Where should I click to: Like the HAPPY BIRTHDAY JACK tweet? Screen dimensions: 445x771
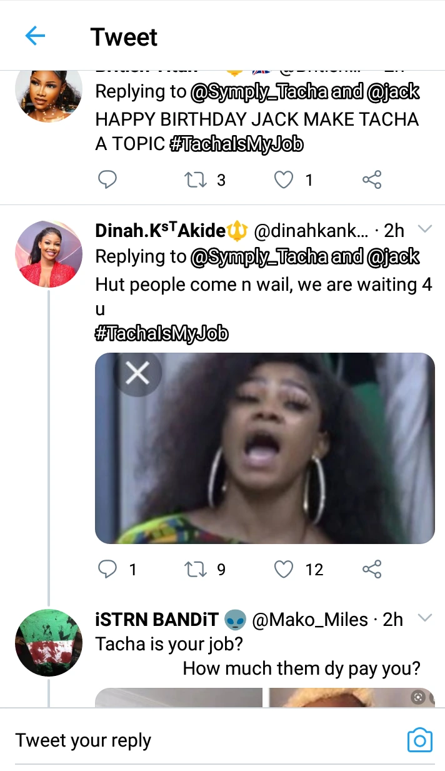coord(284,180)
